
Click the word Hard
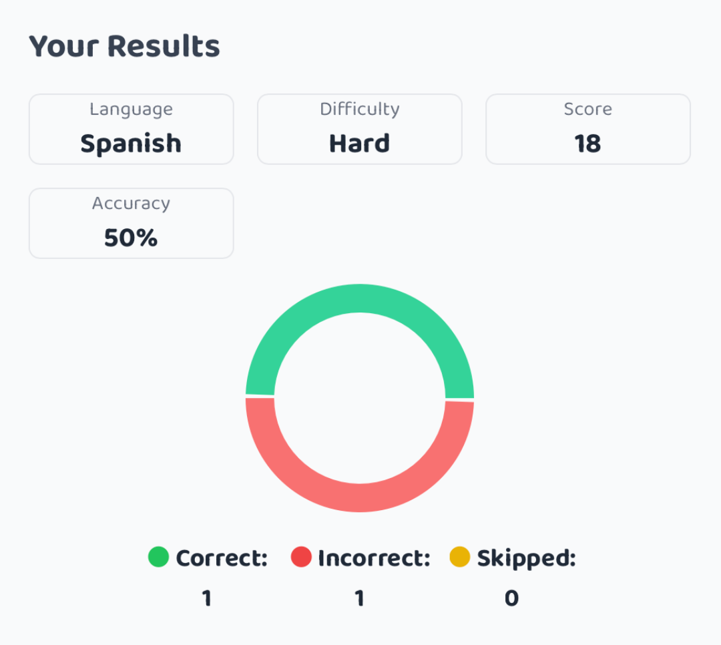[360, 143]
